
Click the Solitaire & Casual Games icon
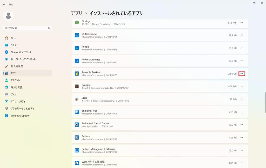point(77,125)
